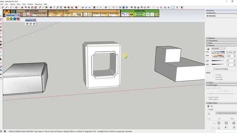Toggle the preview eye button
The height and width of the screenshot is (133, 237).
pyautogui.click(x=131, y=14)
